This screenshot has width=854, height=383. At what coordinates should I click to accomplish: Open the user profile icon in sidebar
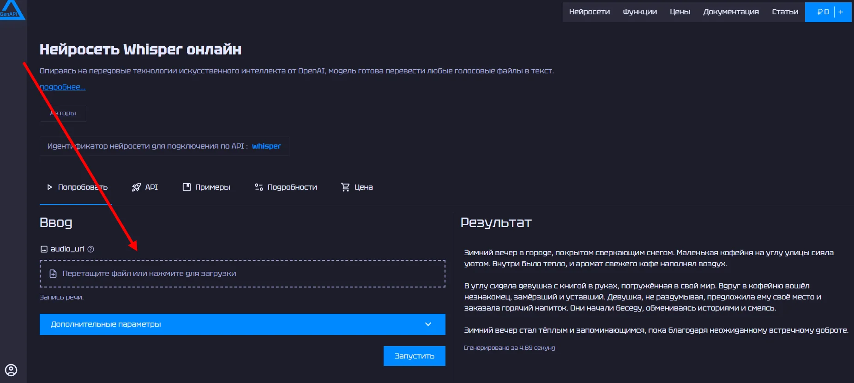coord(11,370)
